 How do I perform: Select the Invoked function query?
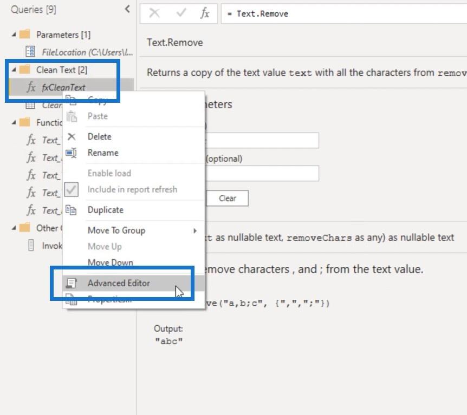click(x=52, y=246)
